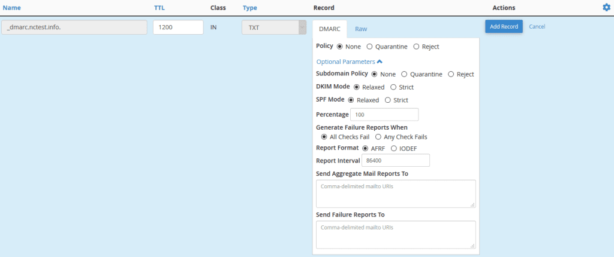Sort by TTL column header

(159, 8)
